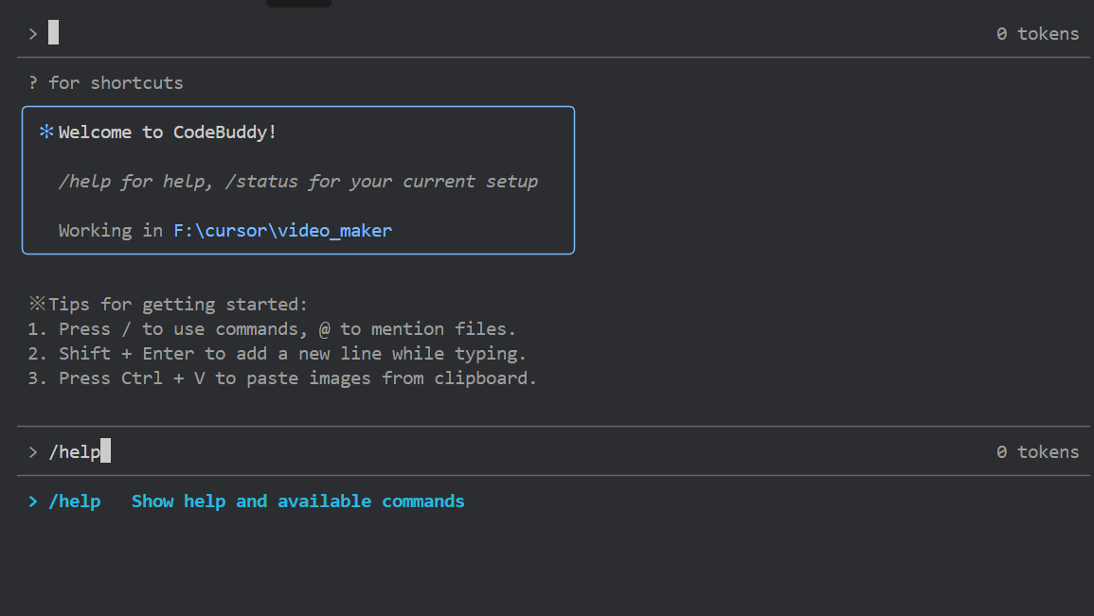This screenshot has width=1094, height=616.
Task: Click the Shift + Enter new line tip
Action: point(277,354)
